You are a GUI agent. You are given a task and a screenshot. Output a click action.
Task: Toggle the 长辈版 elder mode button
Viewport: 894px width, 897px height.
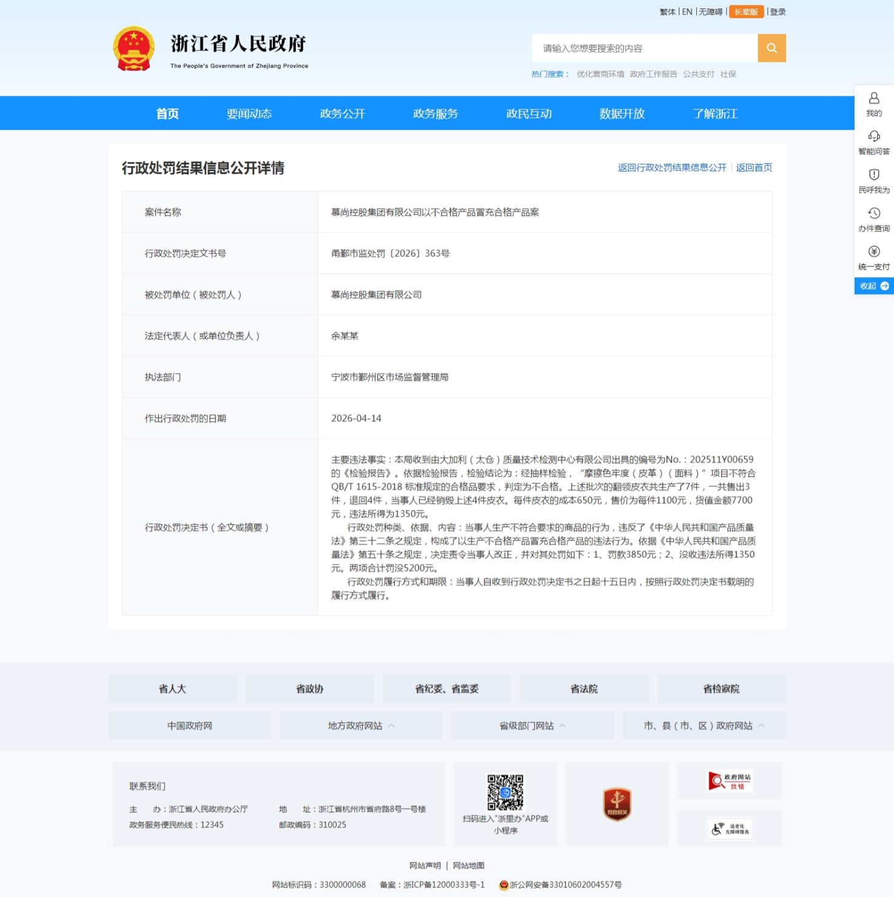click(x=746, y=12)
